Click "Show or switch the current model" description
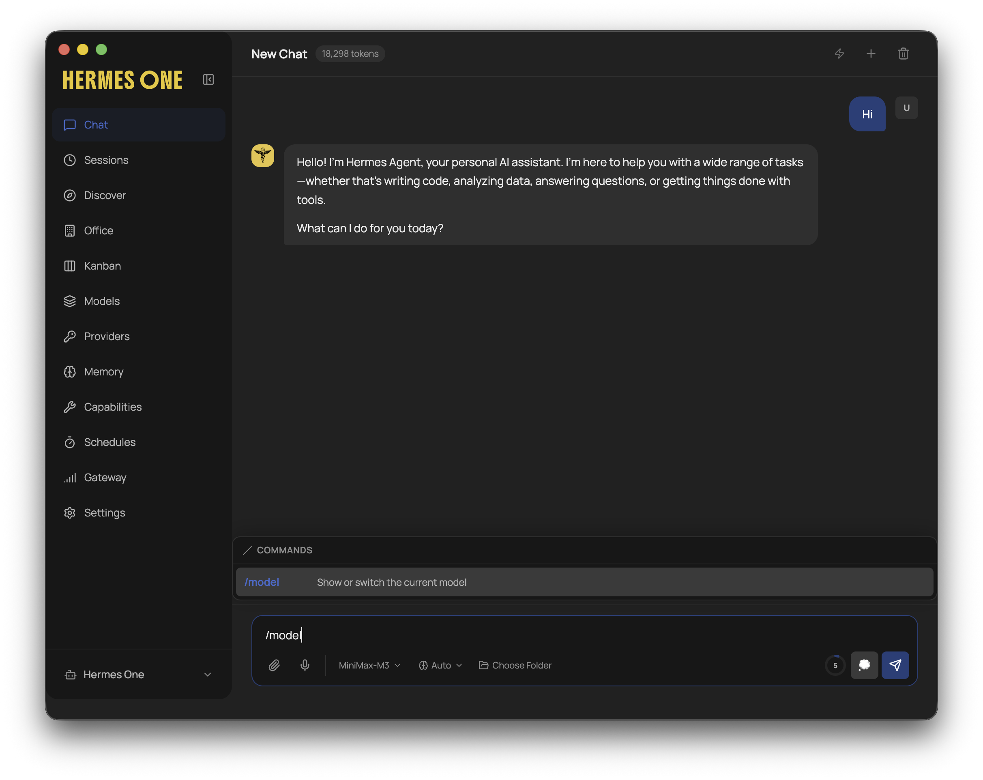983x780 pixels. (x=391, y=582)
